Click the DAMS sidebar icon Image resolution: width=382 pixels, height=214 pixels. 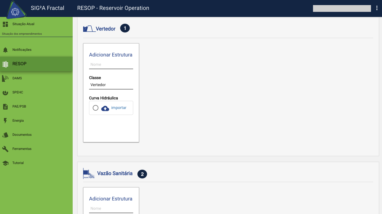[5, 78]
